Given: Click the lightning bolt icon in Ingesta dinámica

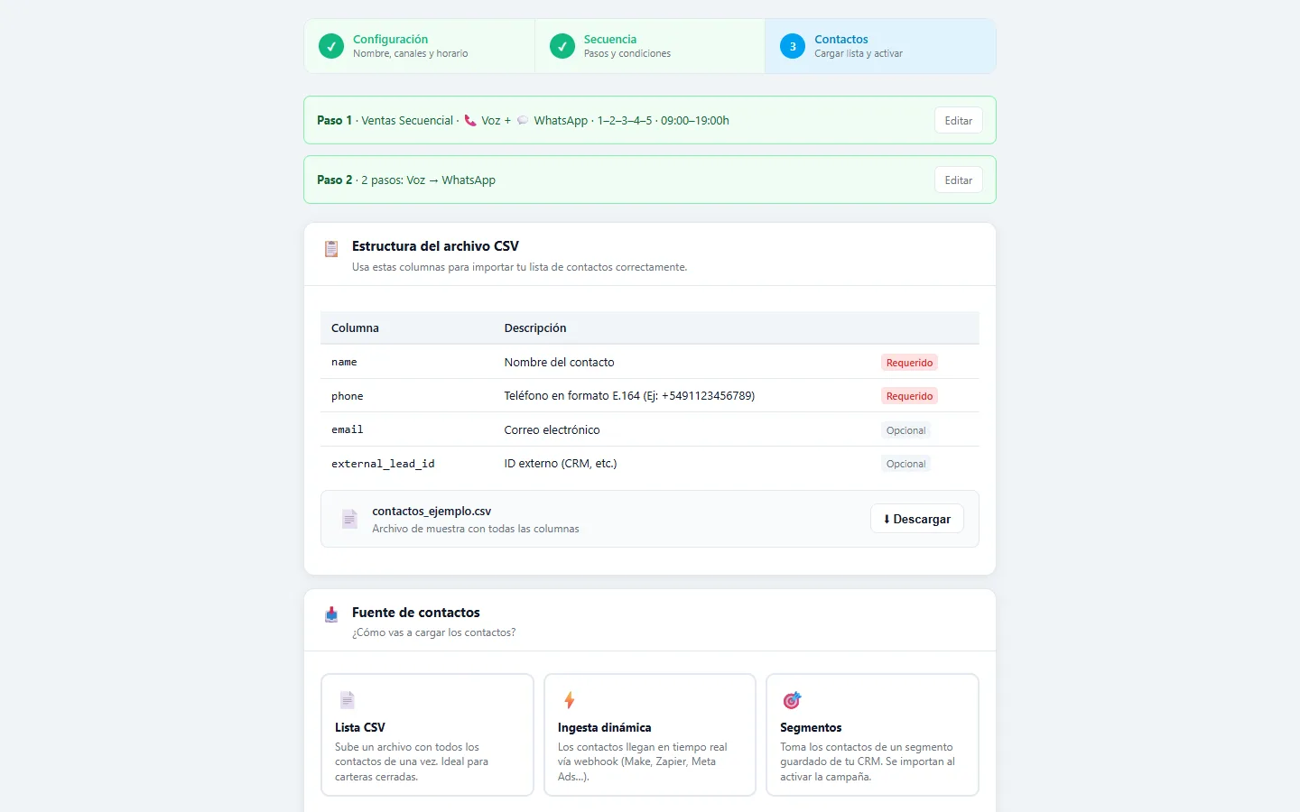Looking at the screenshot, I should (570, 700).
